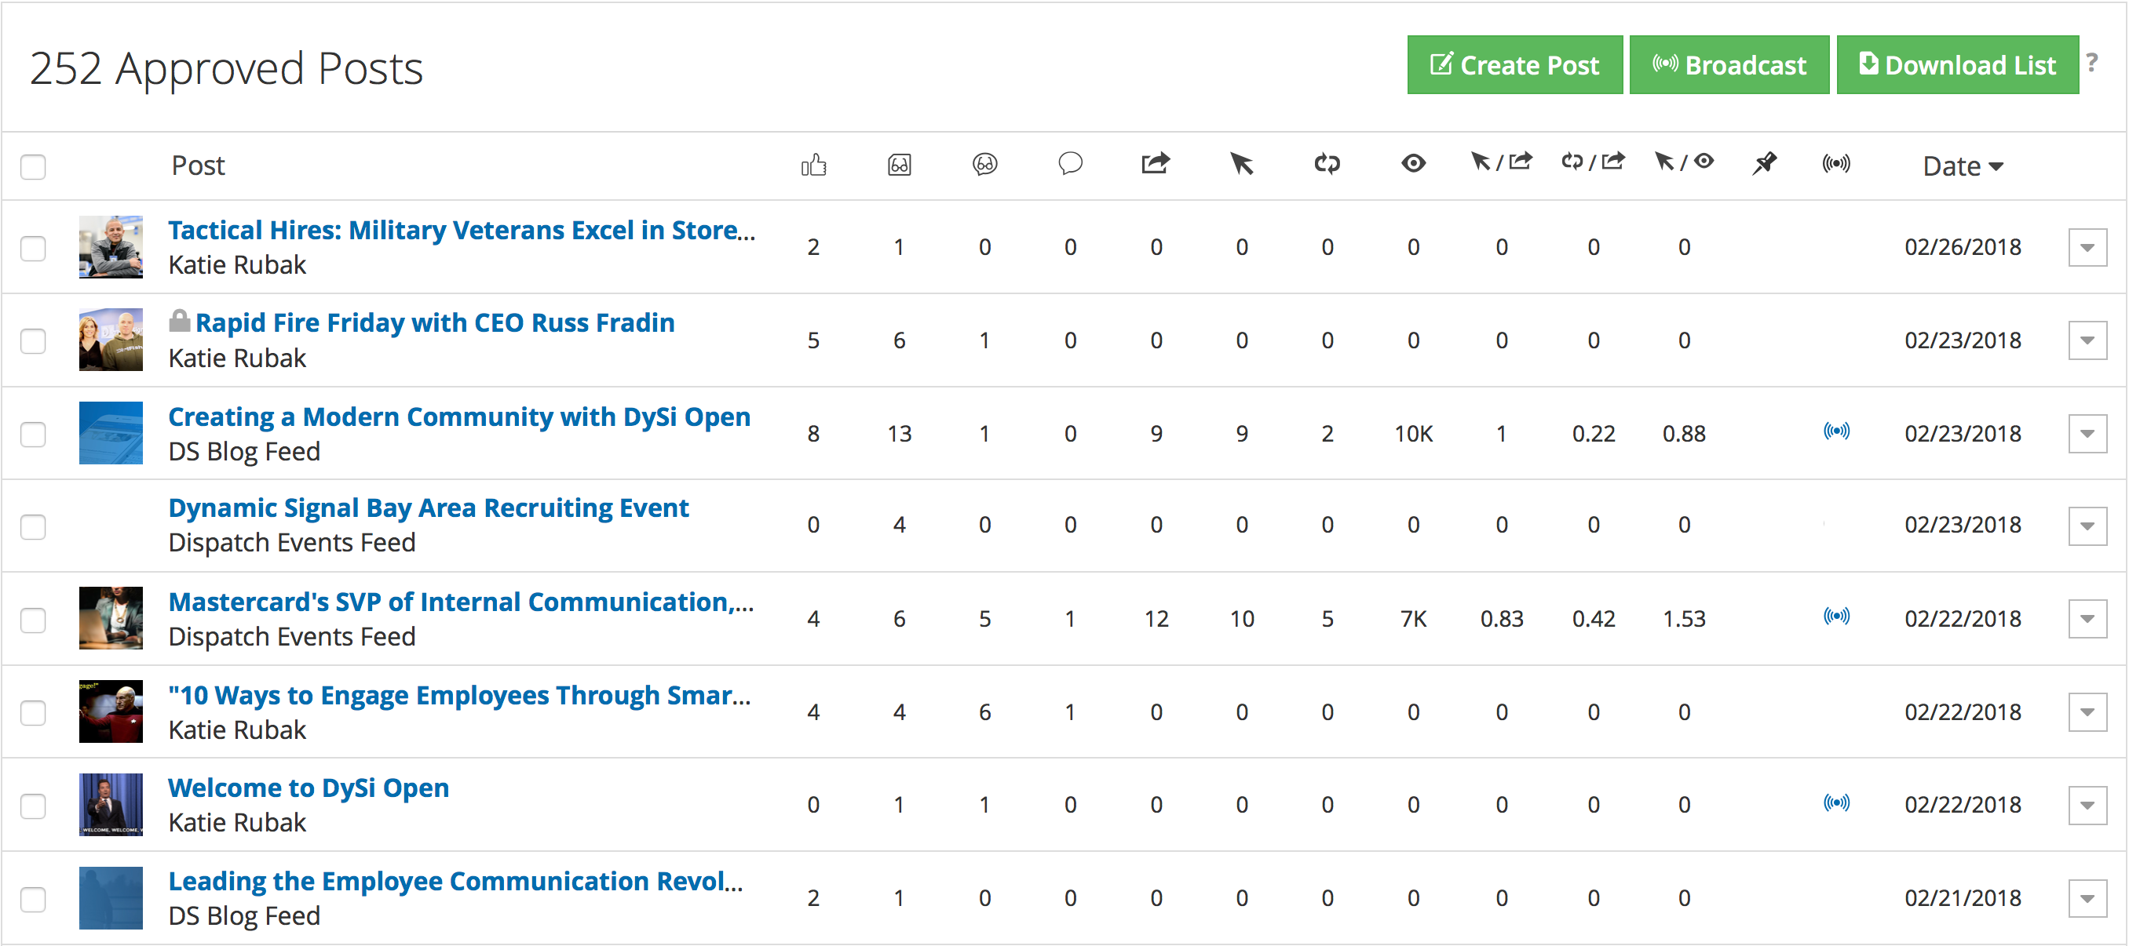2129x946 pixels.
Task: Click the pinned posts pushpin column icon
Action: (x=1764, y=162)
